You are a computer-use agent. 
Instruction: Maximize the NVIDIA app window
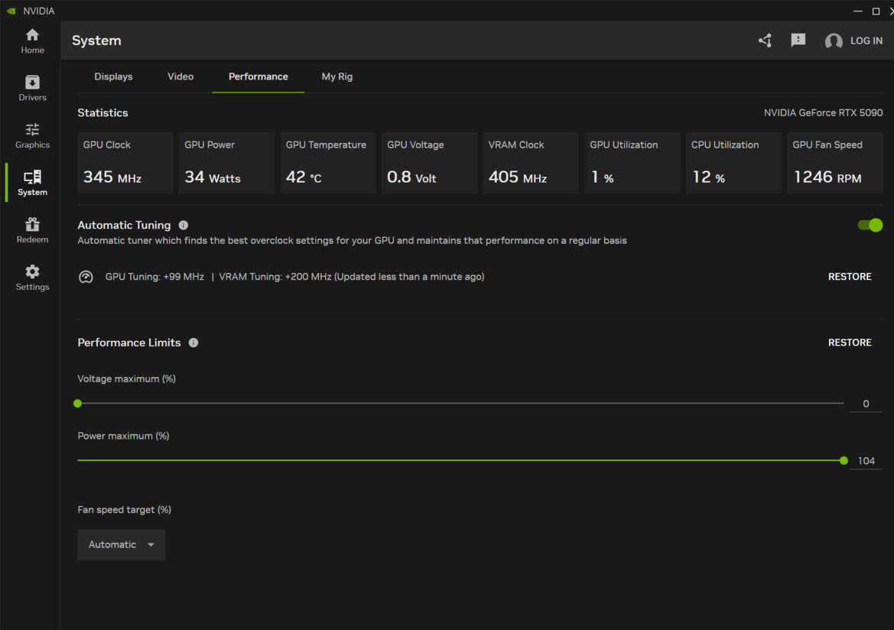click(x=876, y=11)
